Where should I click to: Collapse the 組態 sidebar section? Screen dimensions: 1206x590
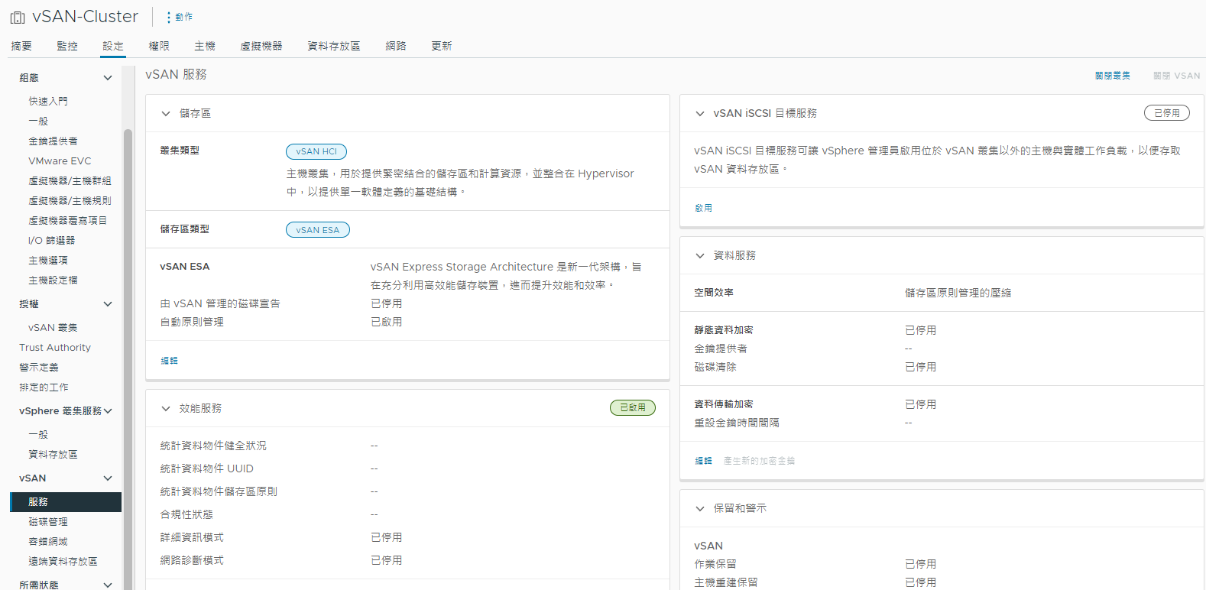tap(108, 78)
